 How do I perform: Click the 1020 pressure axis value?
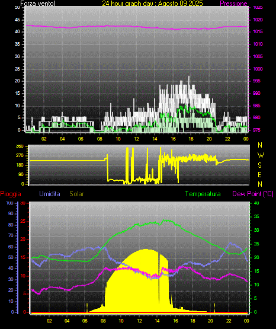coord(258,20)
